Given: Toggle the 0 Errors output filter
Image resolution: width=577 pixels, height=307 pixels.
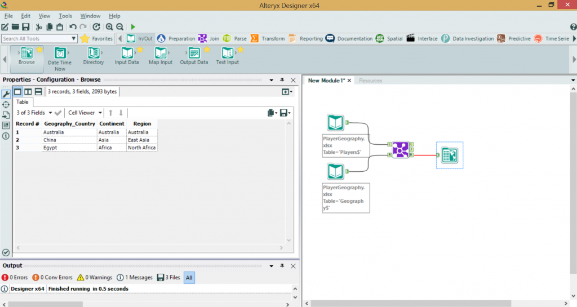Looking at the screenshot, I should 15,277.
